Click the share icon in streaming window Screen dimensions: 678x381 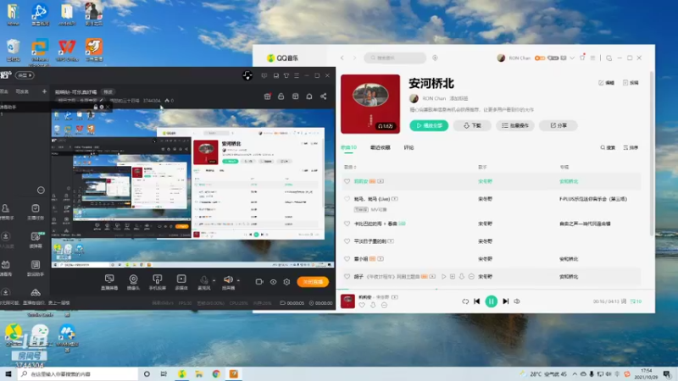pos(324,97)
